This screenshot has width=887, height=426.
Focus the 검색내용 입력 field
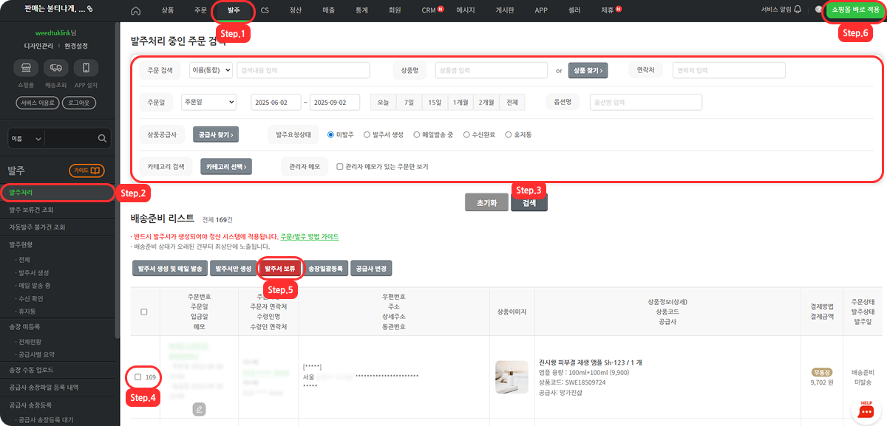303,70
